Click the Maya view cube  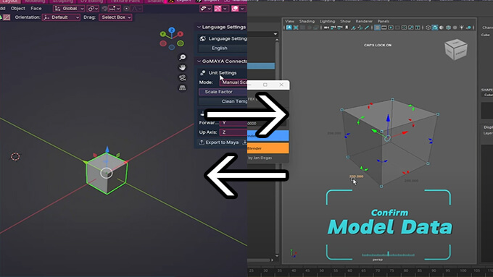pos(455,49)
